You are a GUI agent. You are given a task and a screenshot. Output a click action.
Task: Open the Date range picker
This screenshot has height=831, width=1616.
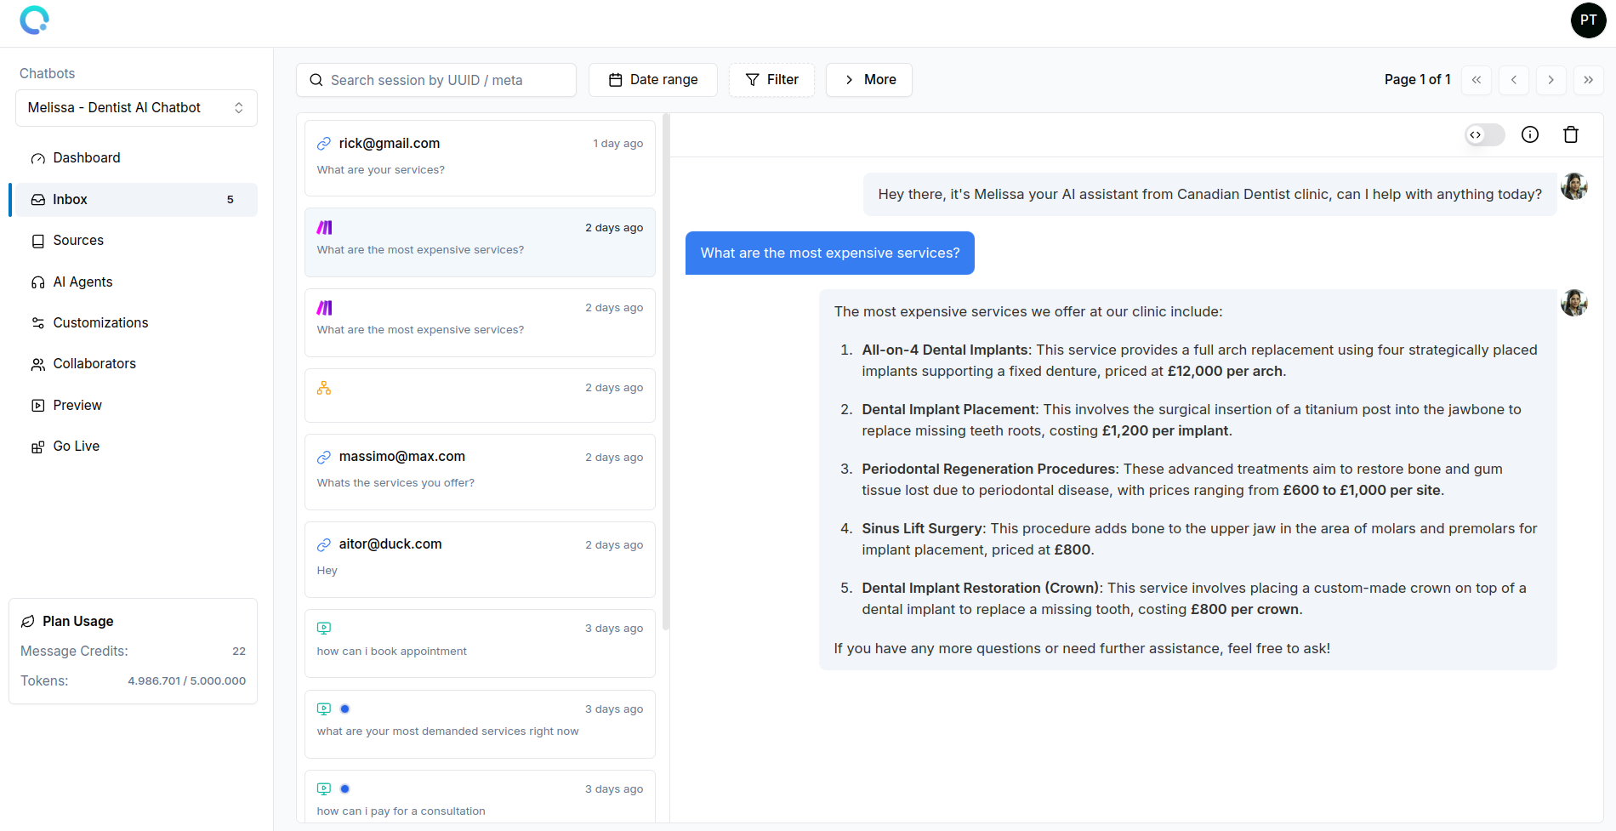tap(652, 80)
